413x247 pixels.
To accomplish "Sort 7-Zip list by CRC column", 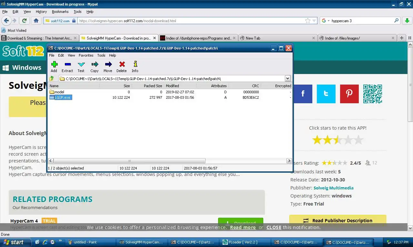I will 245,86.
